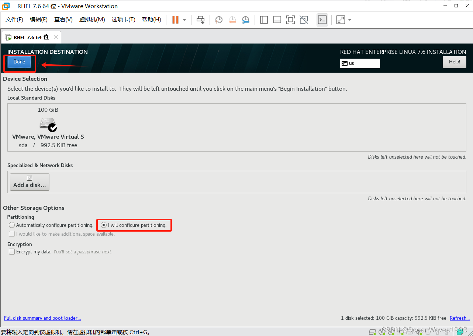Screen dimensions: 473x336
Task: Click the blue Done button
Action: click(19, 62)
